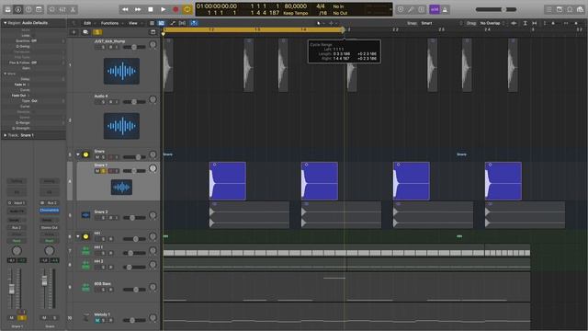This screenshot has width=588, height=331.
Task: Open the Note Pads button
Action: click(x=560, y=9)
